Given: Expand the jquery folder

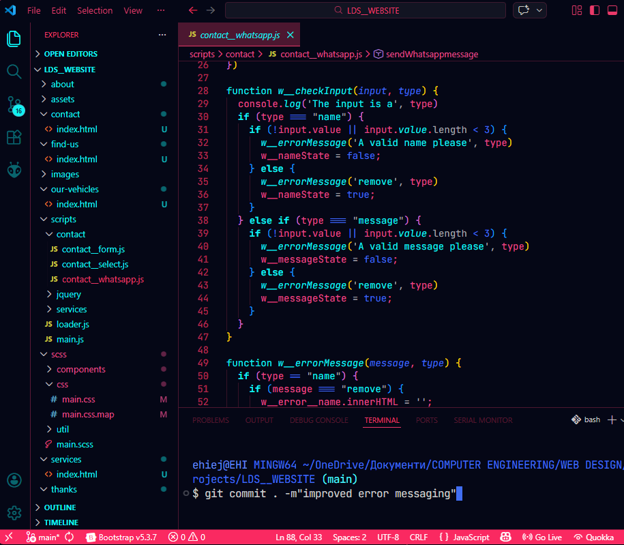Looking at the screenshot, I should 68,294.
